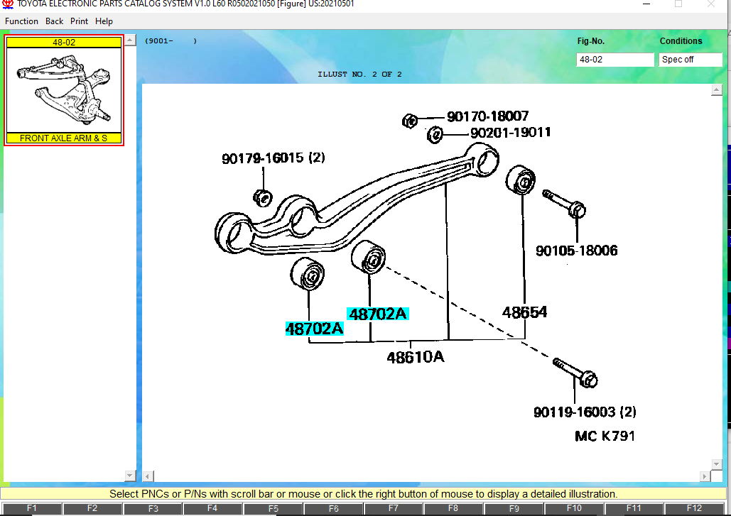Viewport: 731px width, 516px height.
Task: Select PNC 48610A in the illustration
Action: [415, 357]
